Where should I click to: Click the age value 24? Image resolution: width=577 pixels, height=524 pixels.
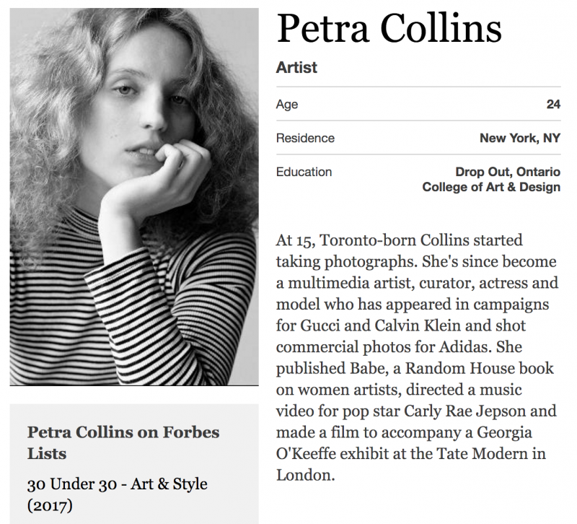click(553, 104)
